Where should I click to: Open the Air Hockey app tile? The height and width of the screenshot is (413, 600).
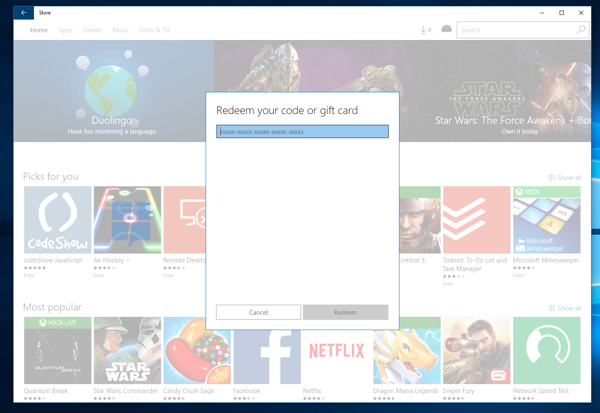127,220
